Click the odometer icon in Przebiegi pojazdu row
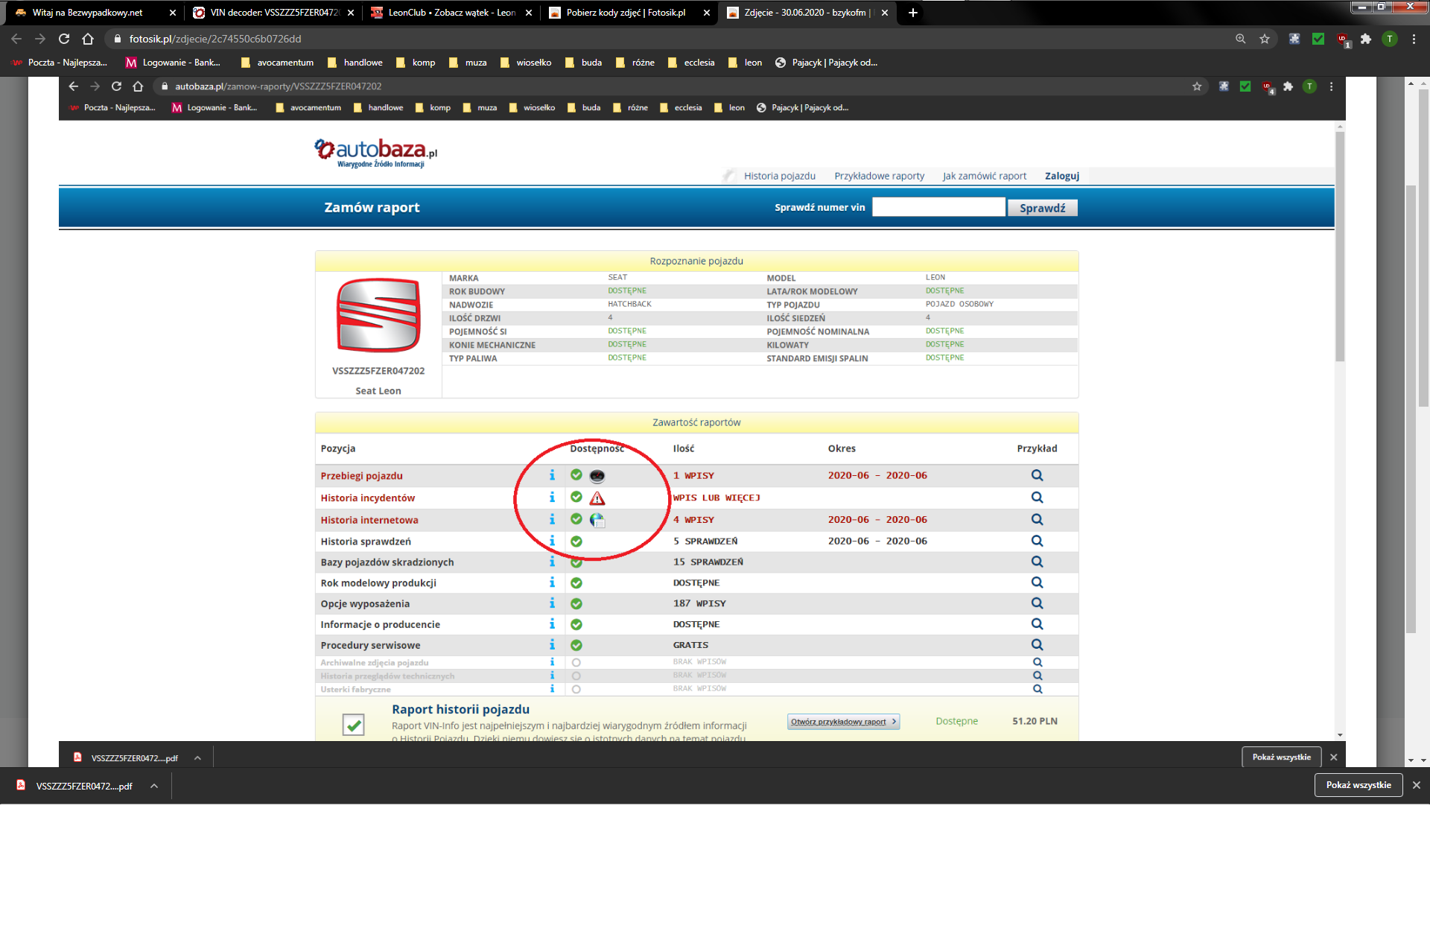The image size is (1430, 937). click(x=597, y=476)
